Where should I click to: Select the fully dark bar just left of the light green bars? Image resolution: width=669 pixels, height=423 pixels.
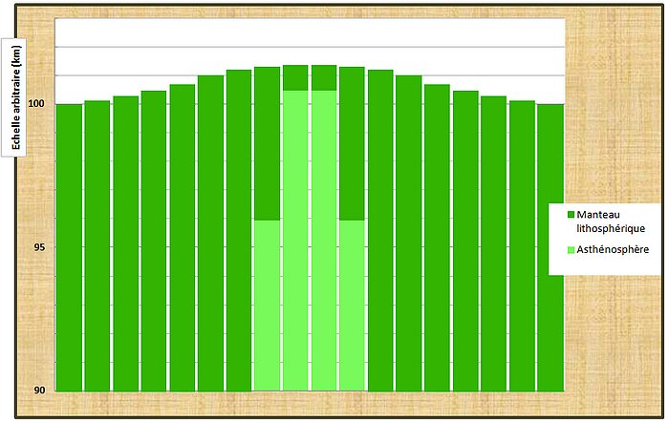[239, 230]
